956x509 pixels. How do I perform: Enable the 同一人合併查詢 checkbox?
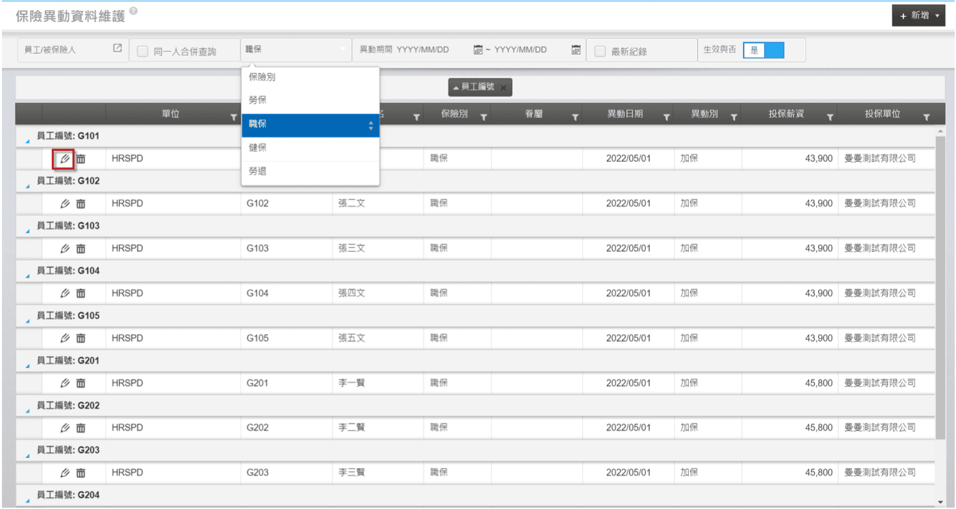[x=142, y=52]
